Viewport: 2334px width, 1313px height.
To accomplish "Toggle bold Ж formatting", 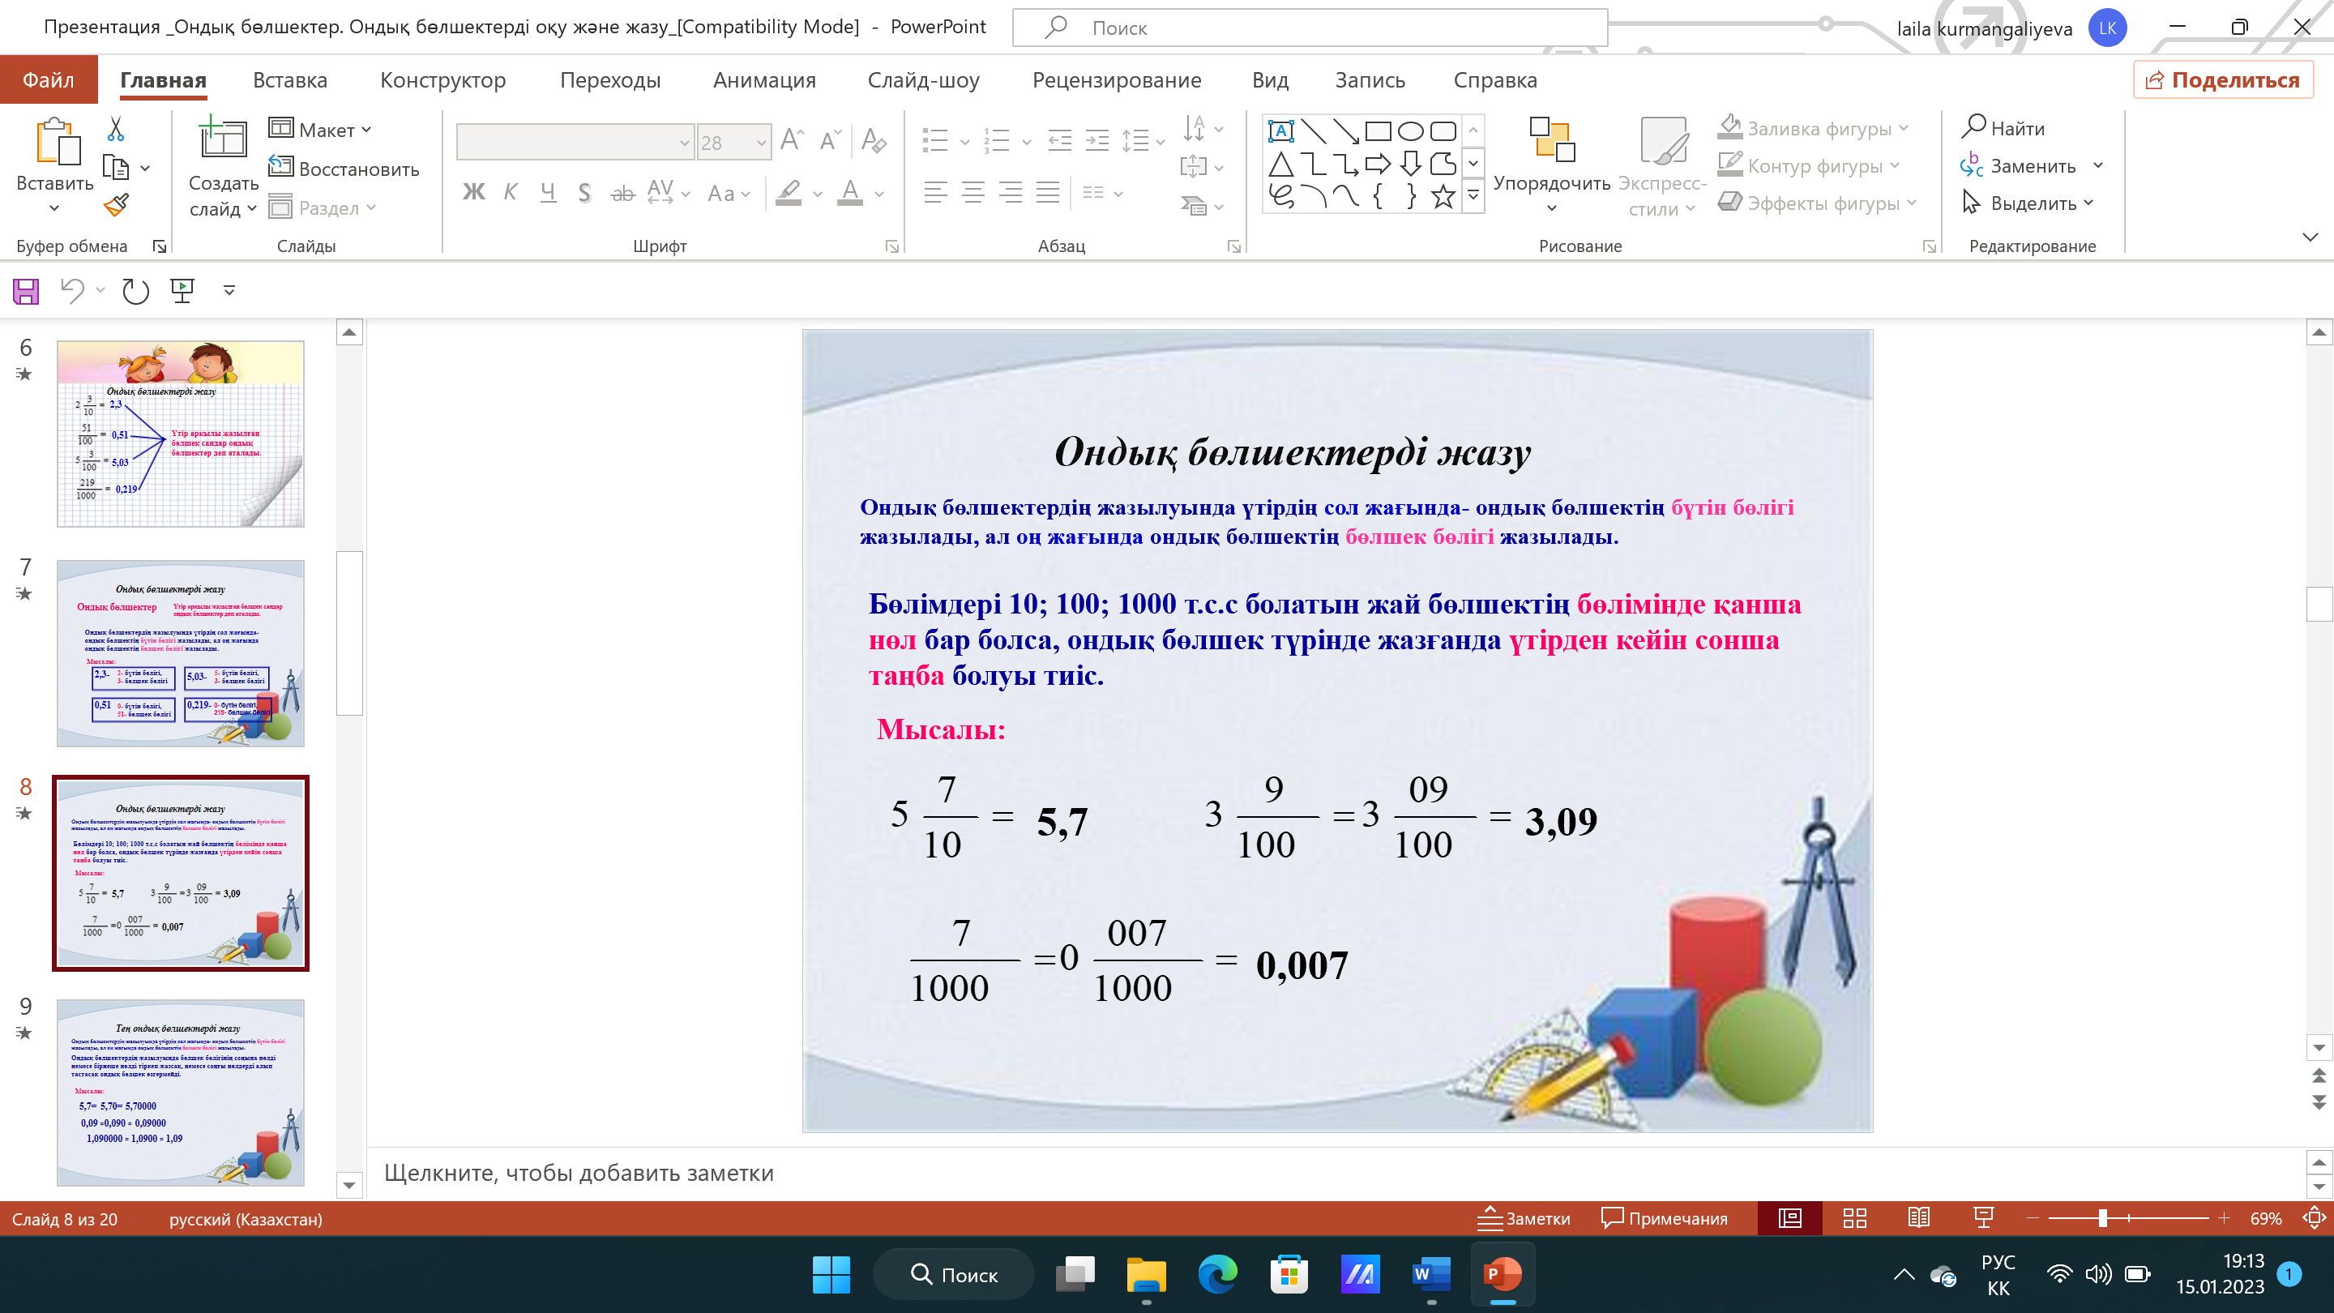I will click(473, 193).
